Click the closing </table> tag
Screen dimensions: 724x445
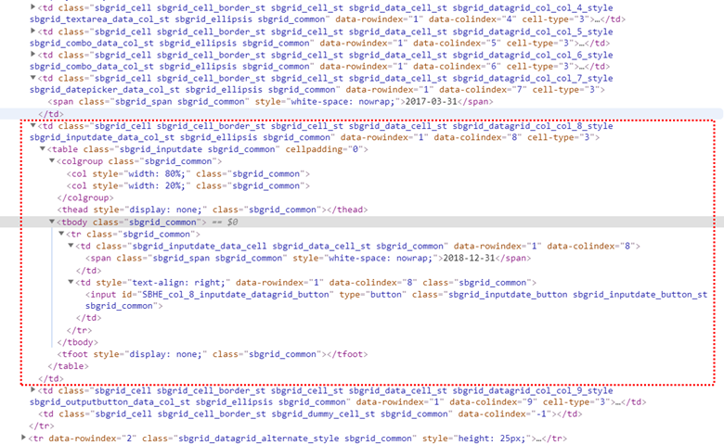[x=69, y=366]
